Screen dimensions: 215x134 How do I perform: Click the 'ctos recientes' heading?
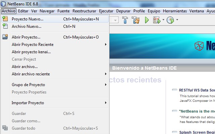pos(135,80)
